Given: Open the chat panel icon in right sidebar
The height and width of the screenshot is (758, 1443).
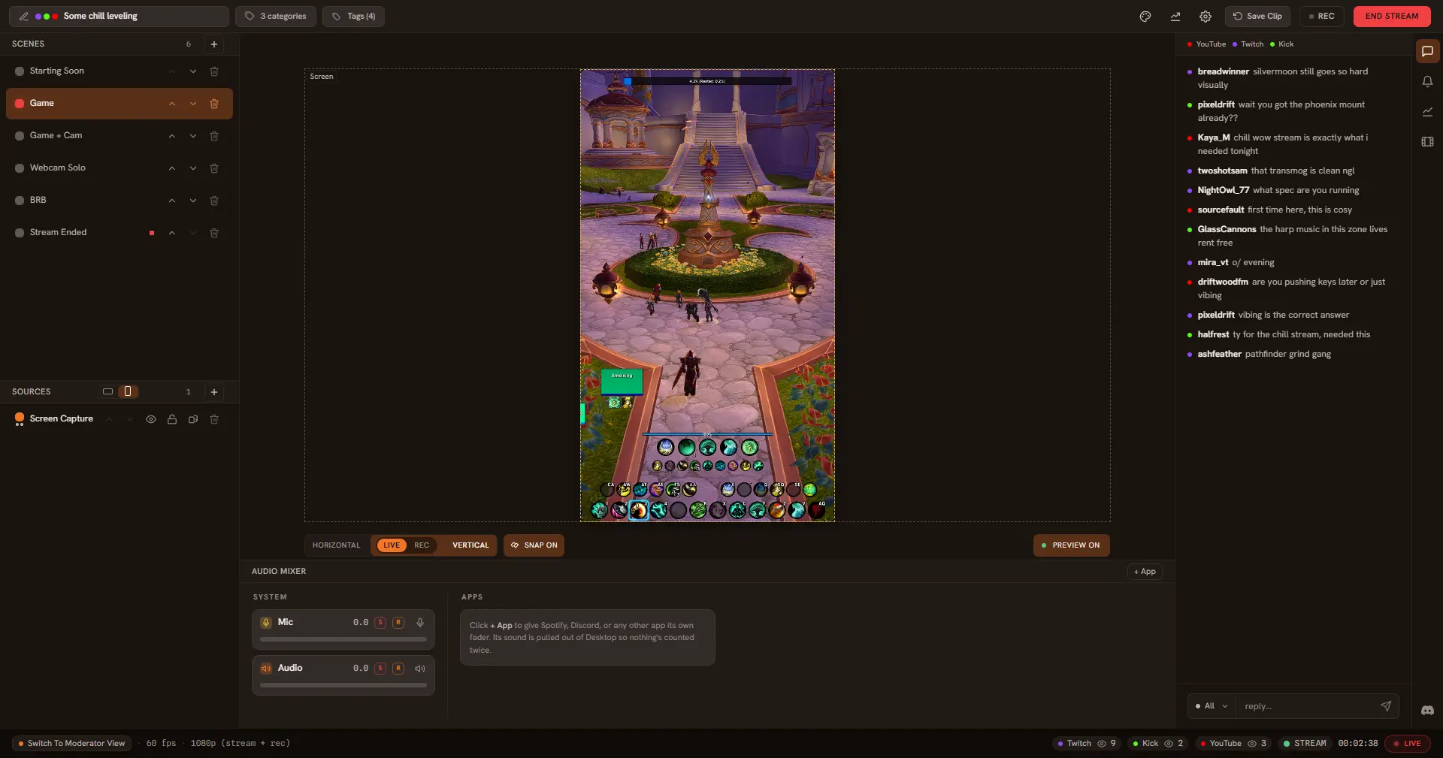Looking at the screenshot, I should pos(1428,52).
